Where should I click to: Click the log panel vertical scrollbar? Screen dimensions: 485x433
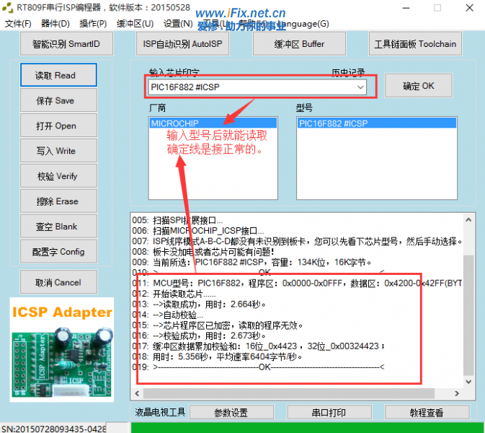(469, 303)
